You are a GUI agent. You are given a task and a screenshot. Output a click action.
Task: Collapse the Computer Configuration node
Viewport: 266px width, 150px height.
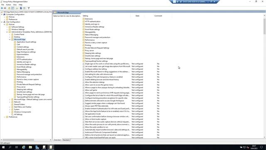click(2, 15)
